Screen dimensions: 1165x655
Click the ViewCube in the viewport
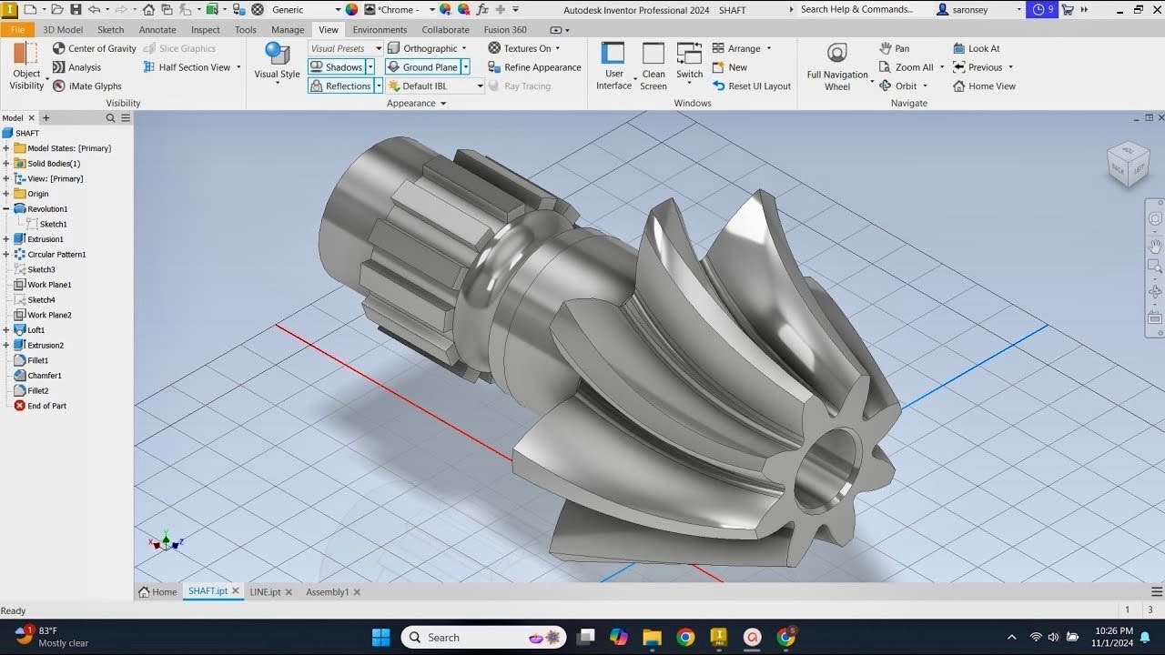click(x=1129, y=164)
